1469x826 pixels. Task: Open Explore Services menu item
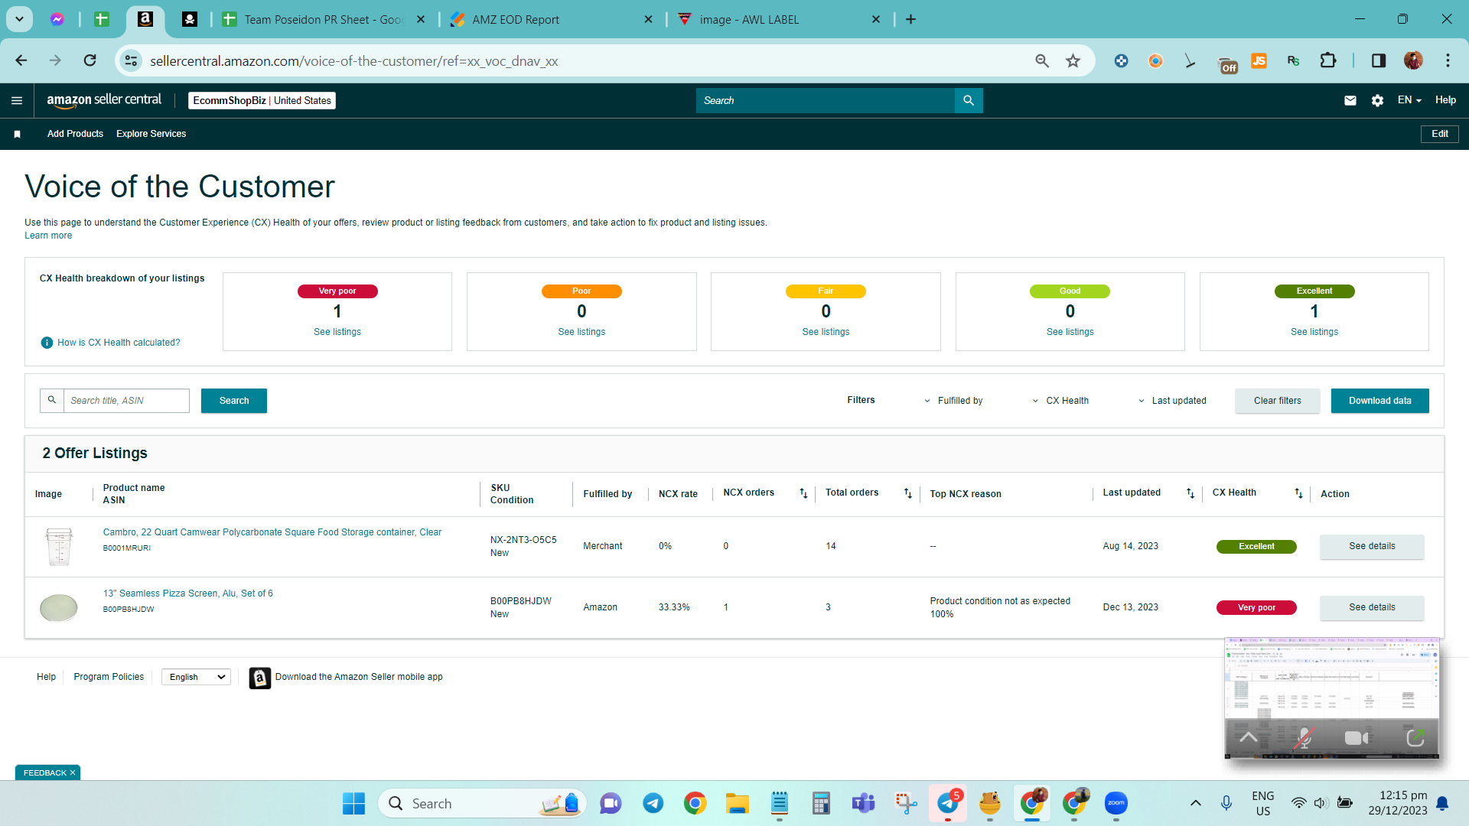(x=151, y=134)
